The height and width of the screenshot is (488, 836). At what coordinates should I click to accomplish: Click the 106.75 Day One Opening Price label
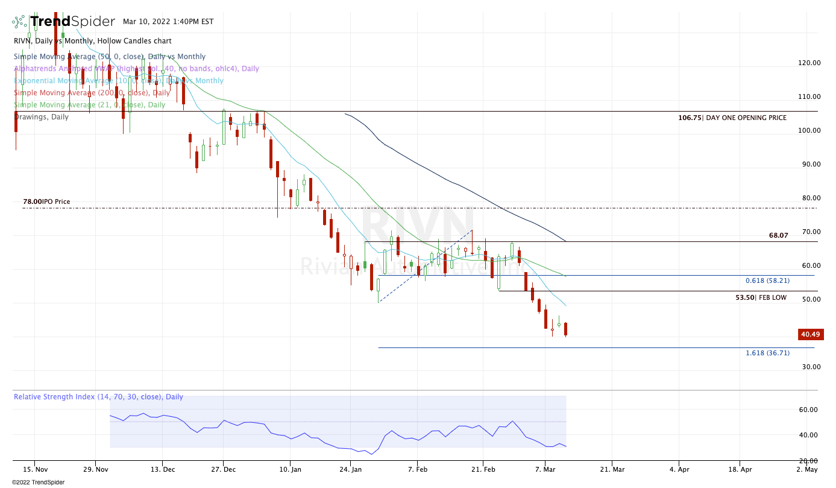click(732, 118)
